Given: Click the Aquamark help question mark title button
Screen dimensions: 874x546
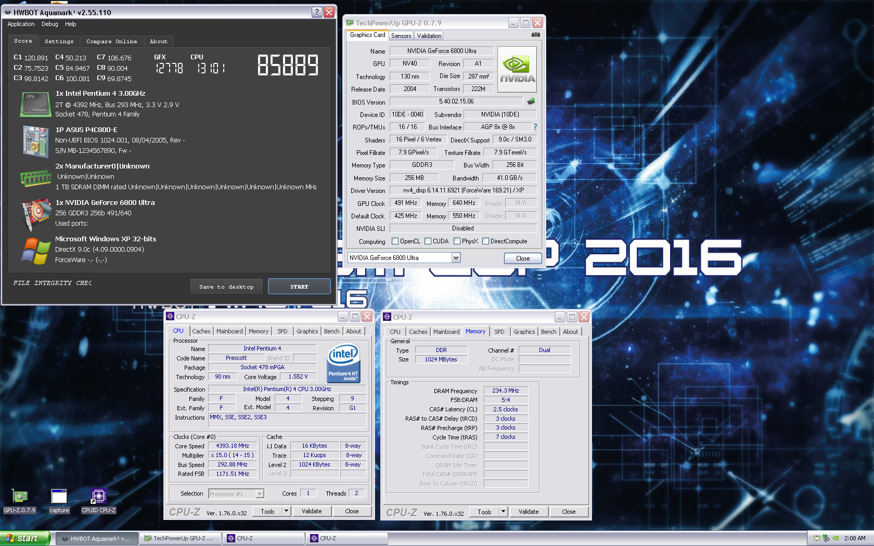Looking at the screenshot, I should [317, 12].
